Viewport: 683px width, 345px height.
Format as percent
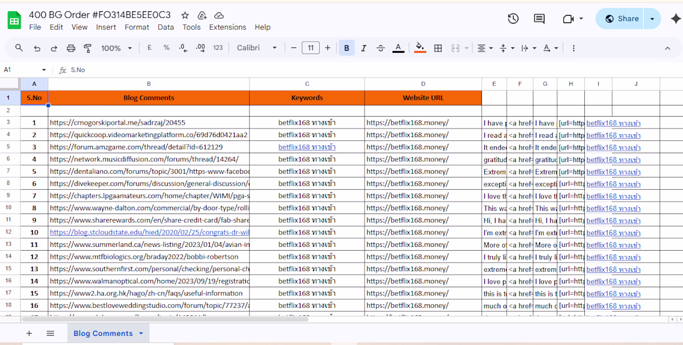[x=166, y=48]
